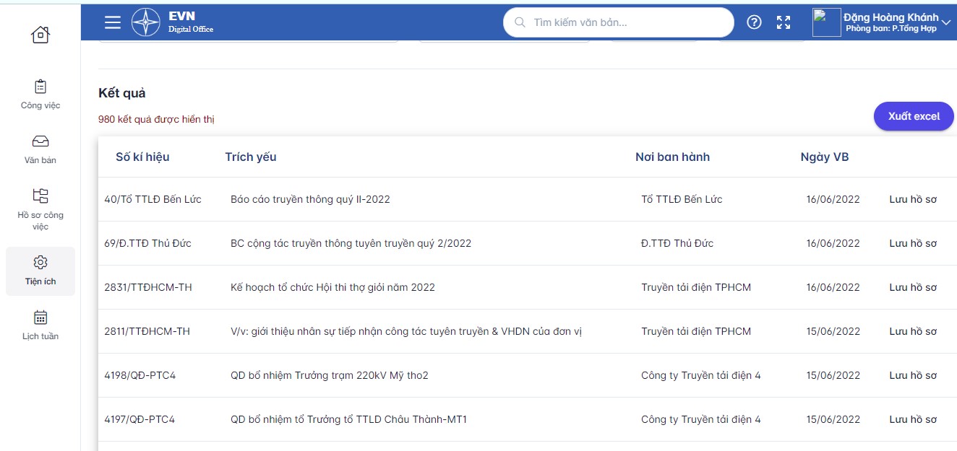Screen dimensions: 957x451
Task: Toggle fullscreen mode icon
Action: click(x=784, y=22)
